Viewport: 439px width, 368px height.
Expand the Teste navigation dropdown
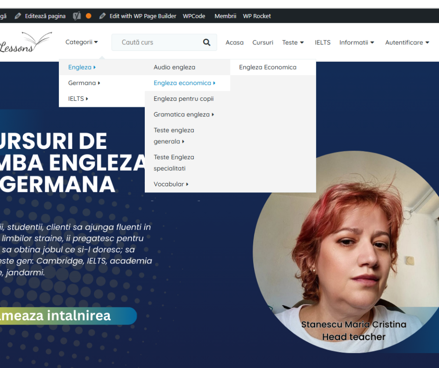(x=293, y=42)
